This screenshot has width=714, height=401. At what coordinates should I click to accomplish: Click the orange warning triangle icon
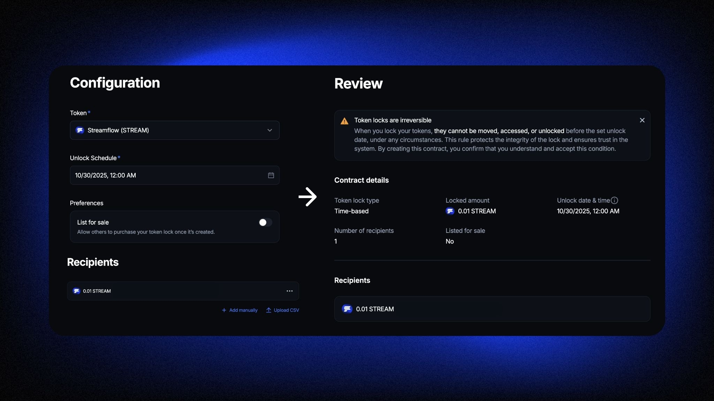point(344,121)
